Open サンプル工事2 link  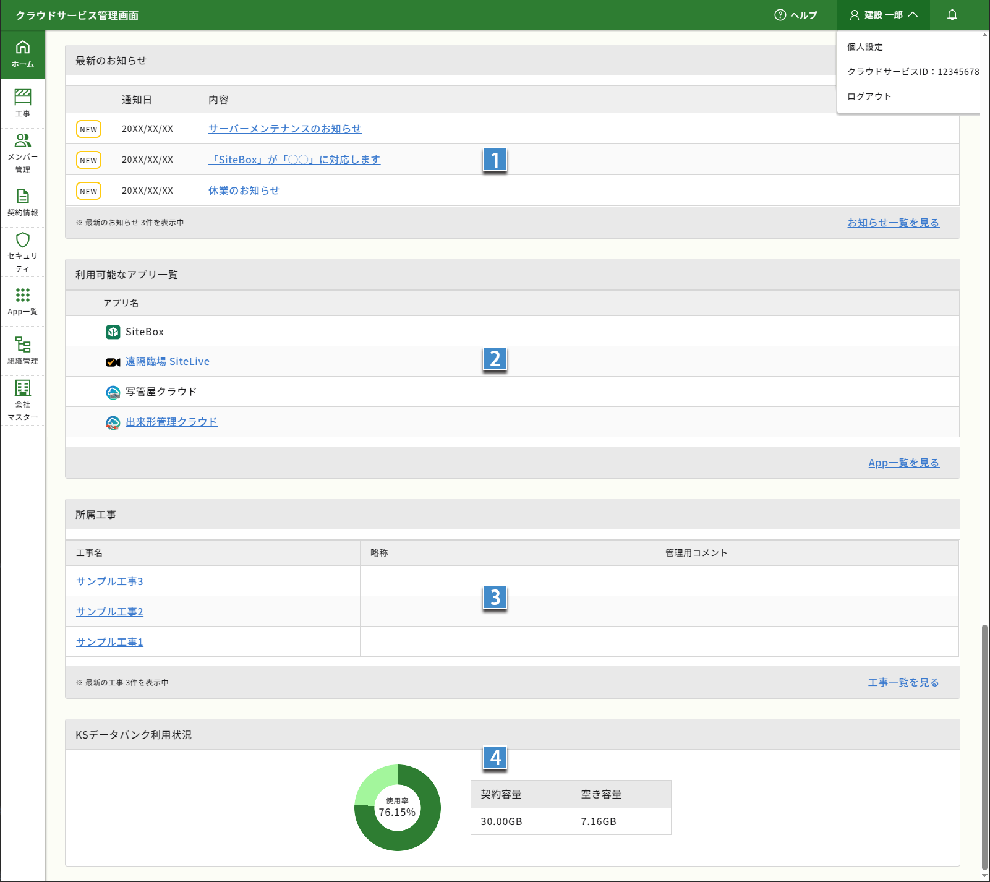109,612
